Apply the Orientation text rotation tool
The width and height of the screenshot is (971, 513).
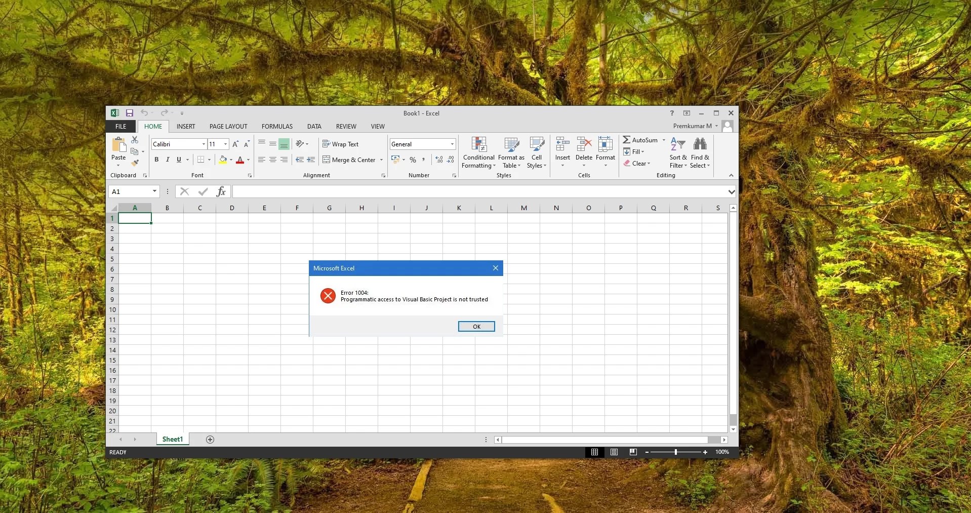pyautogui.click(x=300, y=144)
